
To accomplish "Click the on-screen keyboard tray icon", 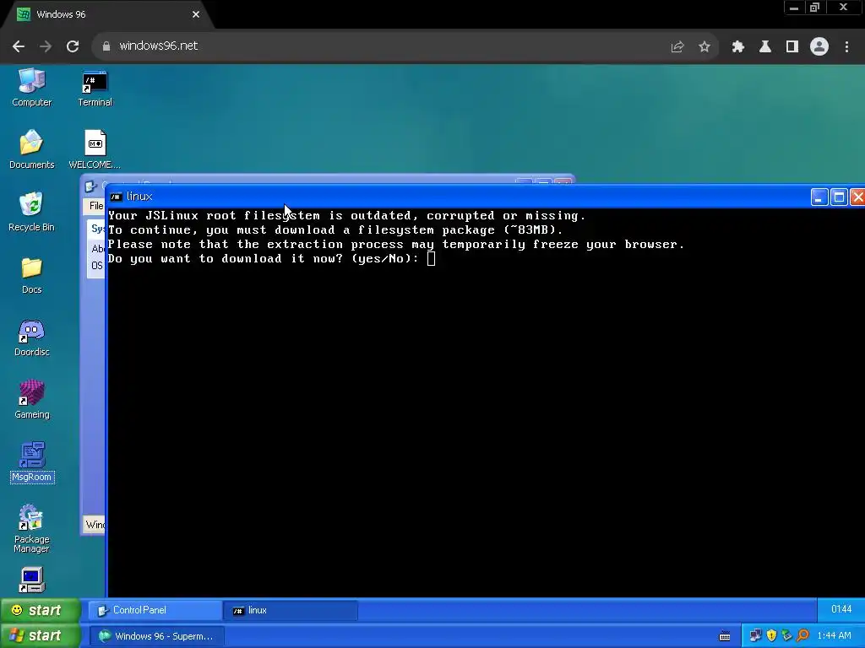I will 725,636.
